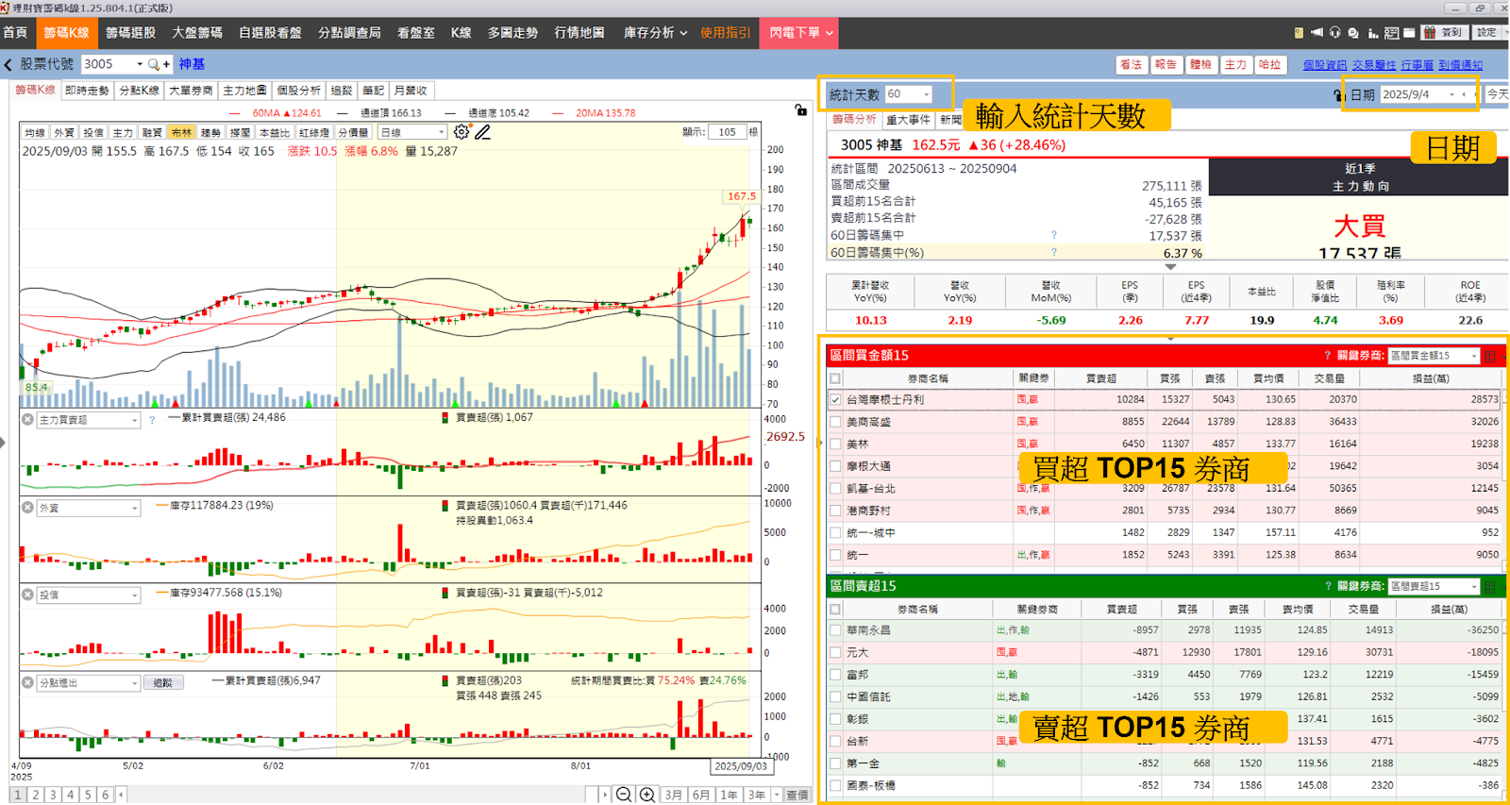Switch to the 主力地圖 tab
This screenshot has width=1510, height=805.
[244, 91]
